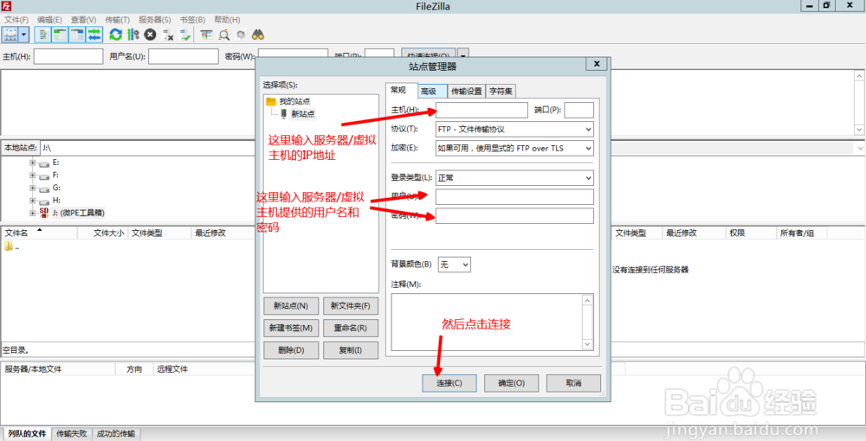Click the 连接(C) connect button

449,383
